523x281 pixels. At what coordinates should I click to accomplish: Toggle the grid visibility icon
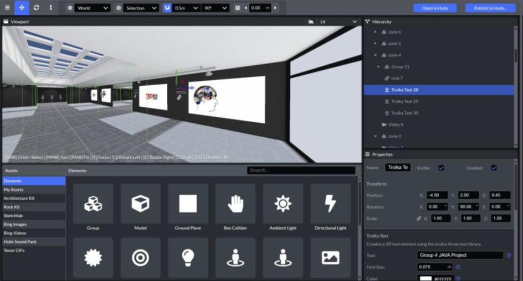click(x=238, y=8)
